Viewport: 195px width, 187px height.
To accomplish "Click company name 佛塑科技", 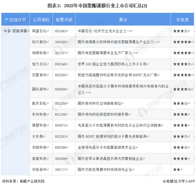I will click(x=39, y=125).
